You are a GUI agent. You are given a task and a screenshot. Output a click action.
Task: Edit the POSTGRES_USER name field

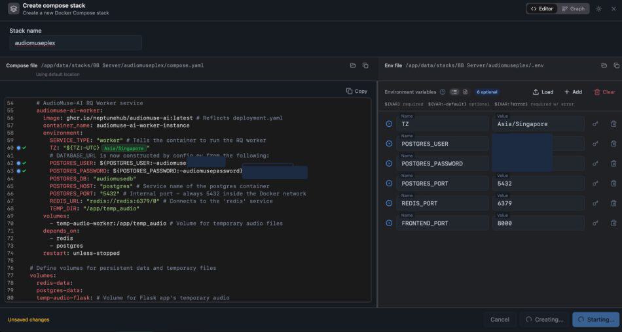point(443,143)
